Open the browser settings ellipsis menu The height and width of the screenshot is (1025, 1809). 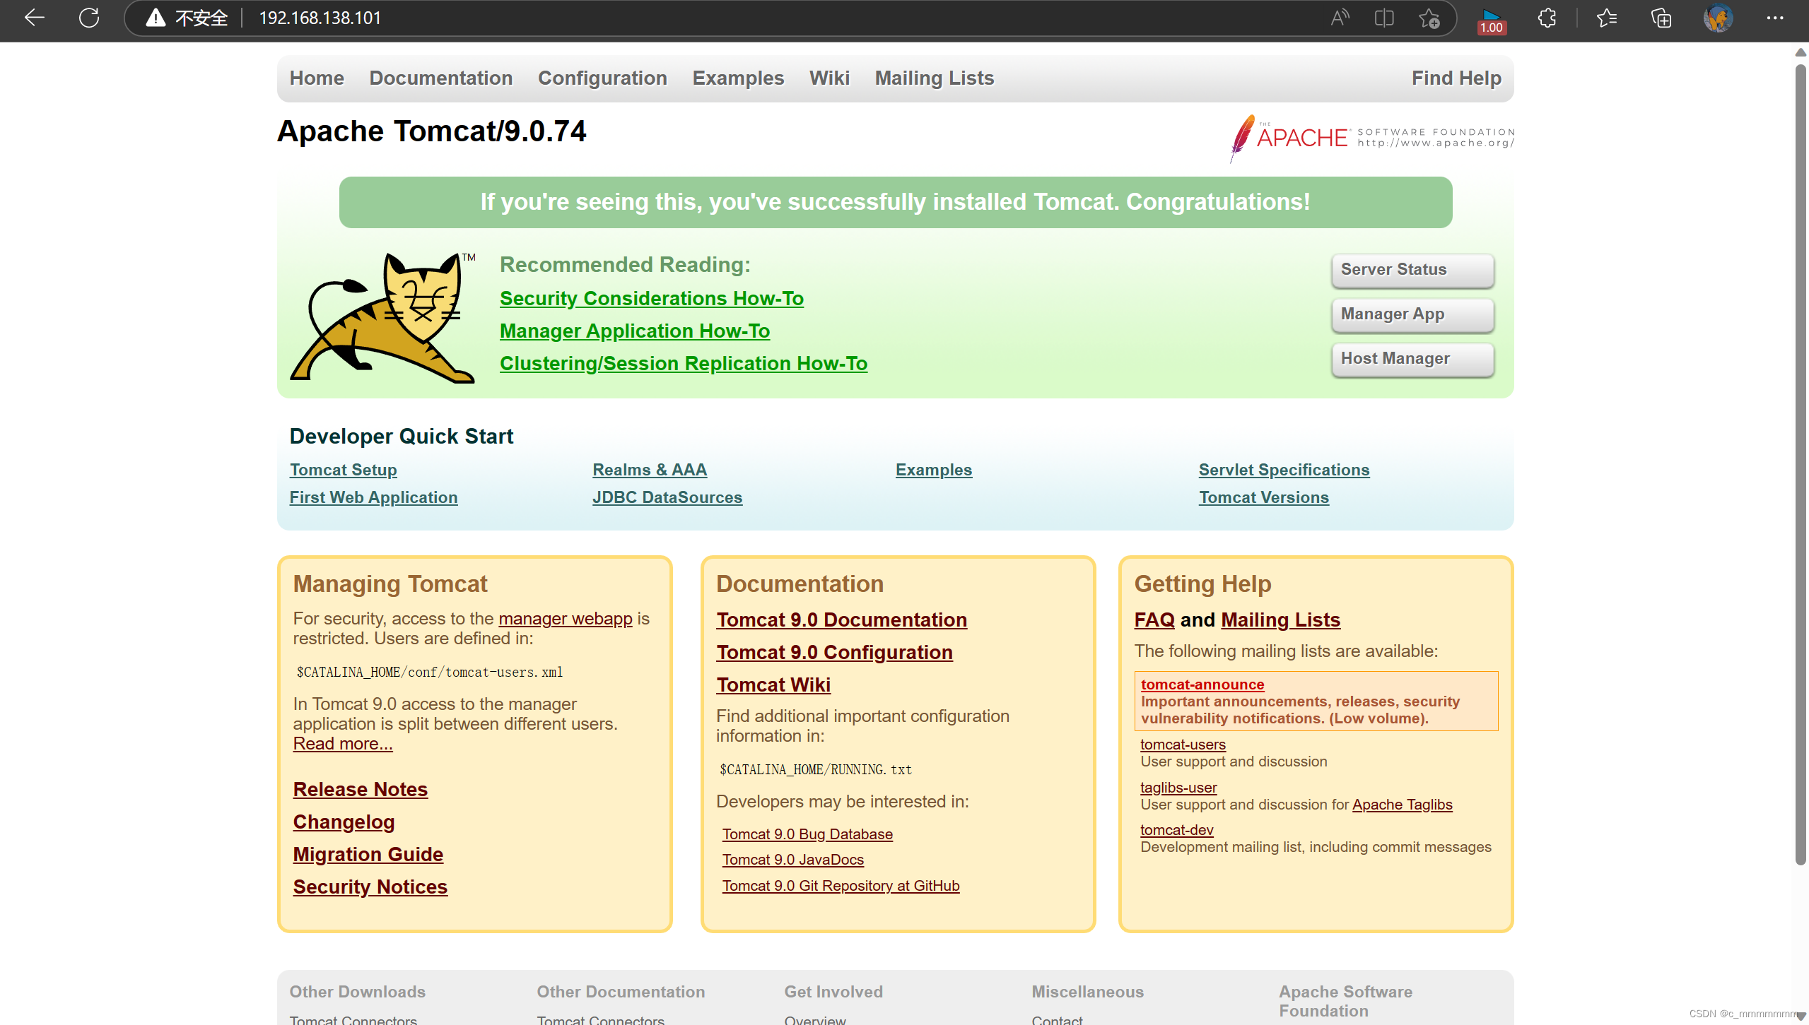(1775, 18)
